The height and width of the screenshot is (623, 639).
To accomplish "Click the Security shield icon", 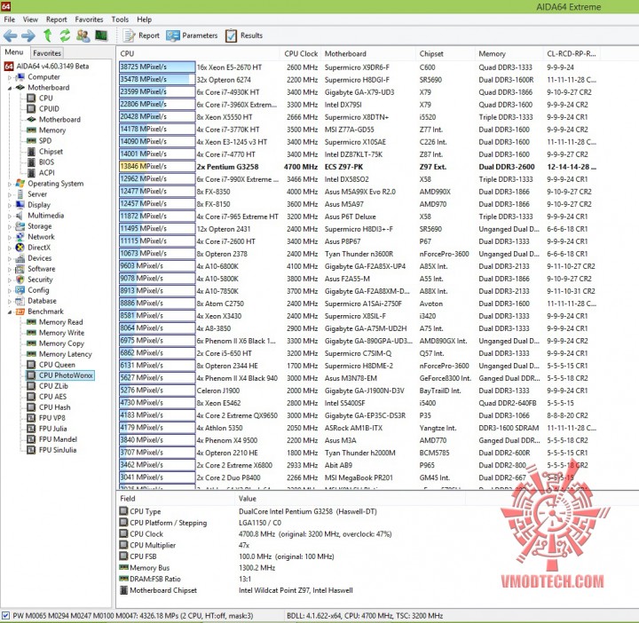I will click(20, 280).
